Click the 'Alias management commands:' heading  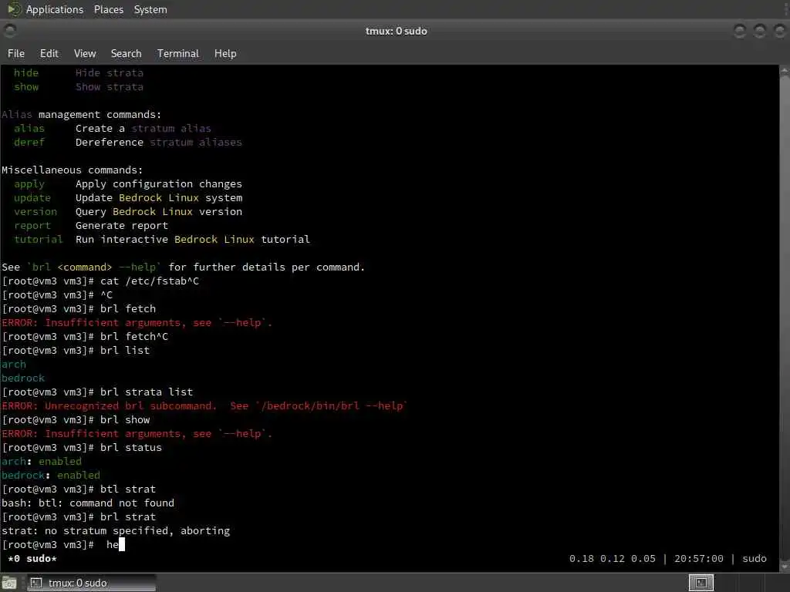(x=82, y=114)
